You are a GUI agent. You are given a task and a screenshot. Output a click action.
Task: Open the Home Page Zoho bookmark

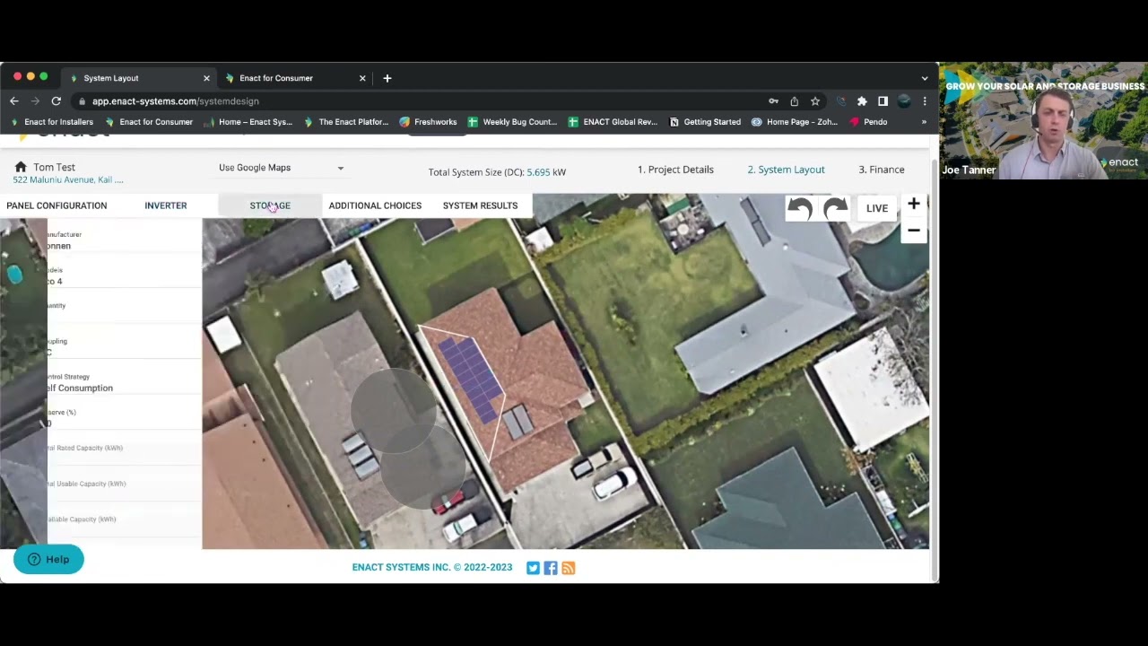coord(795,122)
